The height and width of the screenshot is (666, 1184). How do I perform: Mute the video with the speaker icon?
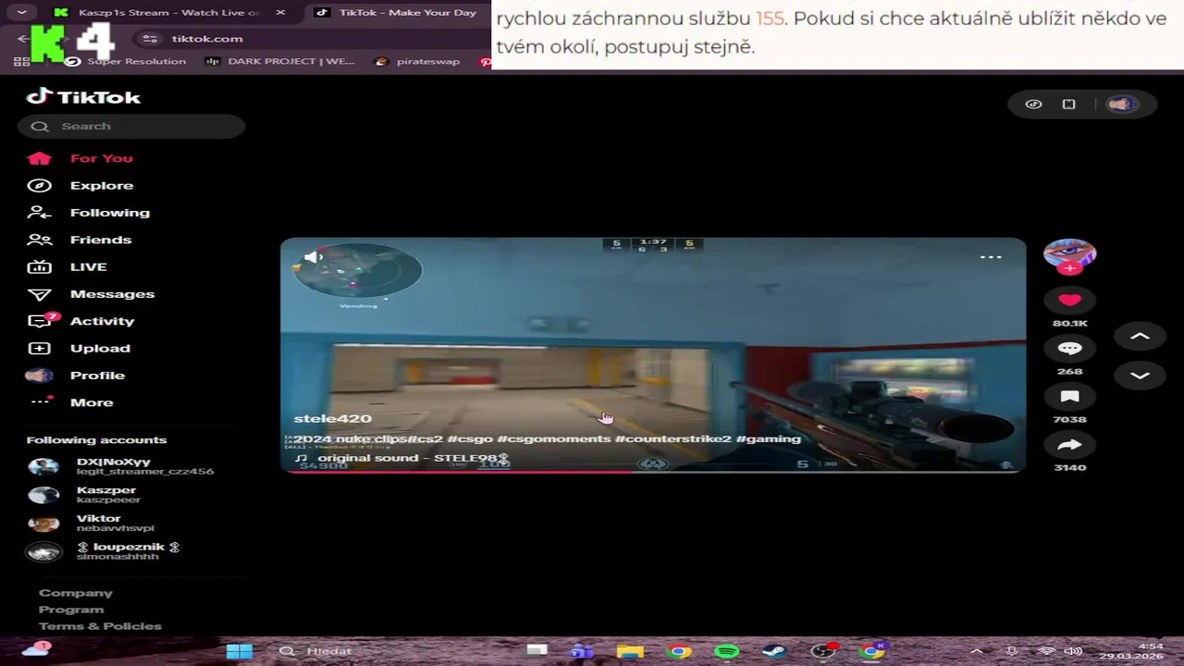click(x=313, y=257)
